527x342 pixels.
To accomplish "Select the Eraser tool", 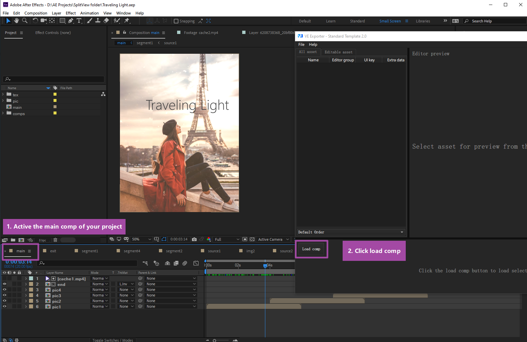I will 106,21.
